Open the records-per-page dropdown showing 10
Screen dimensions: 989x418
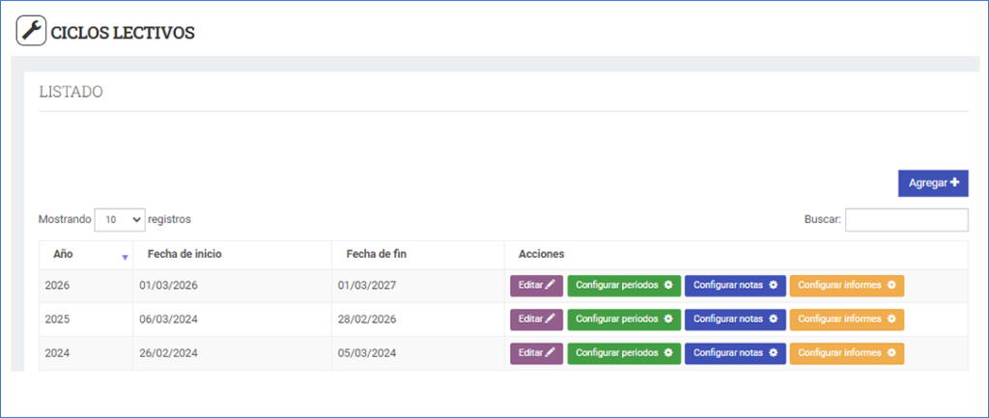[x=119, y=220]
